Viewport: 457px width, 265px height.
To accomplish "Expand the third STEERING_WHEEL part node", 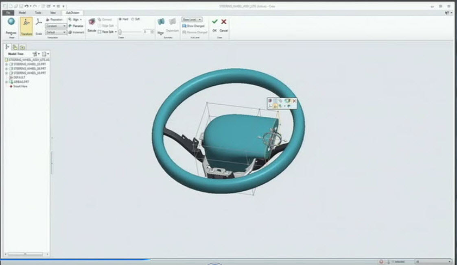I will [7, 73].
